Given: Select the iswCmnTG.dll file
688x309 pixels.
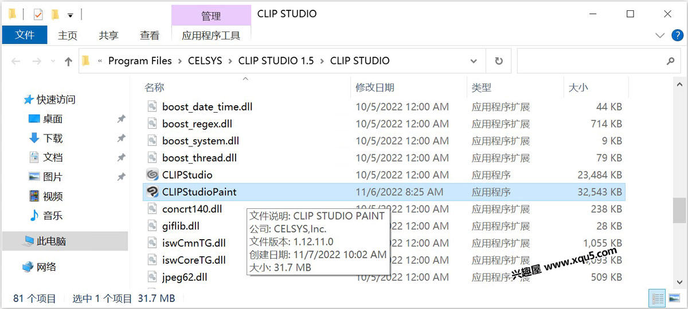Looking at the screenshot, I should click(194, 243).
